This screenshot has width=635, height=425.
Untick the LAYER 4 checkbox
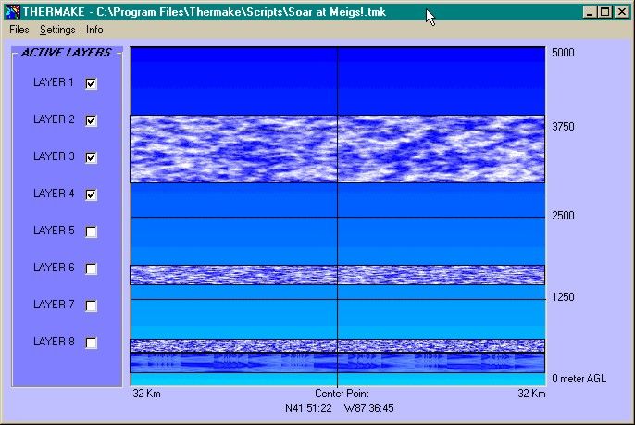pyautogui.click(x=91, y=194)
